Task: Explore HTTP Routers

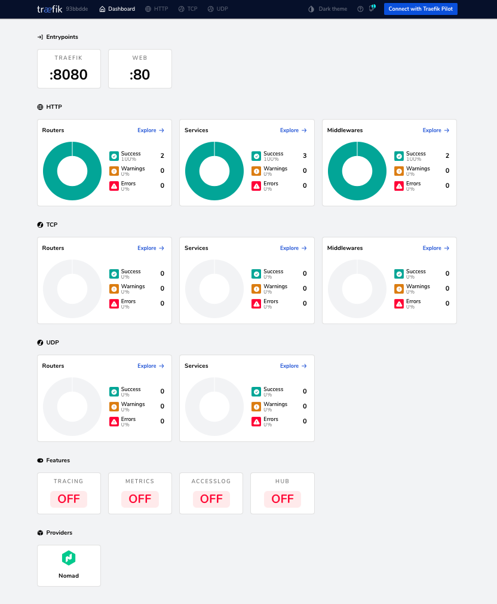Action: (x=151, y=130)
